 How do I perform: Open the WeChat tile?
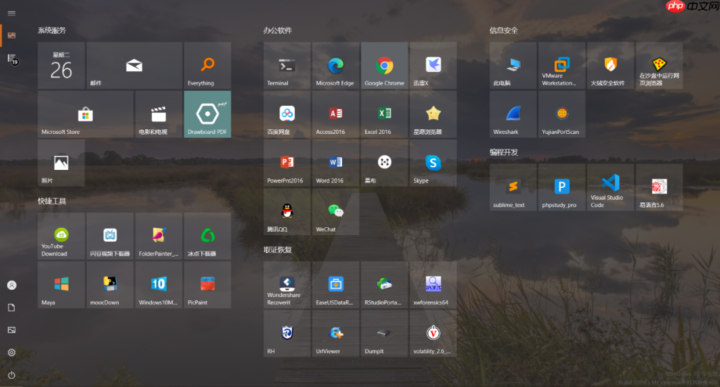click(x=335, y=211)
